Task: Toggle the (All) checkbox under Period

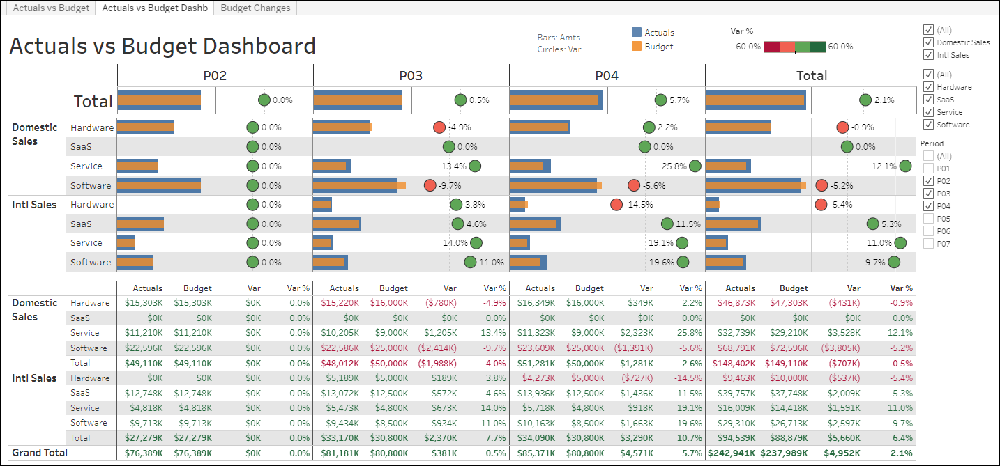Action: tap(928, 156)
